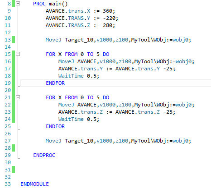Click line number 9 in the gutter
The width and height of the screenshot is (211, 189).
[9, 11]
